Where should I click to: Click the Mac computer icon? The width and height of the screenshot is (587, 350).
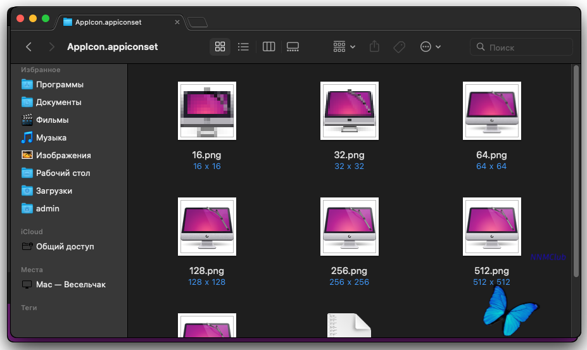coord(27,284)
